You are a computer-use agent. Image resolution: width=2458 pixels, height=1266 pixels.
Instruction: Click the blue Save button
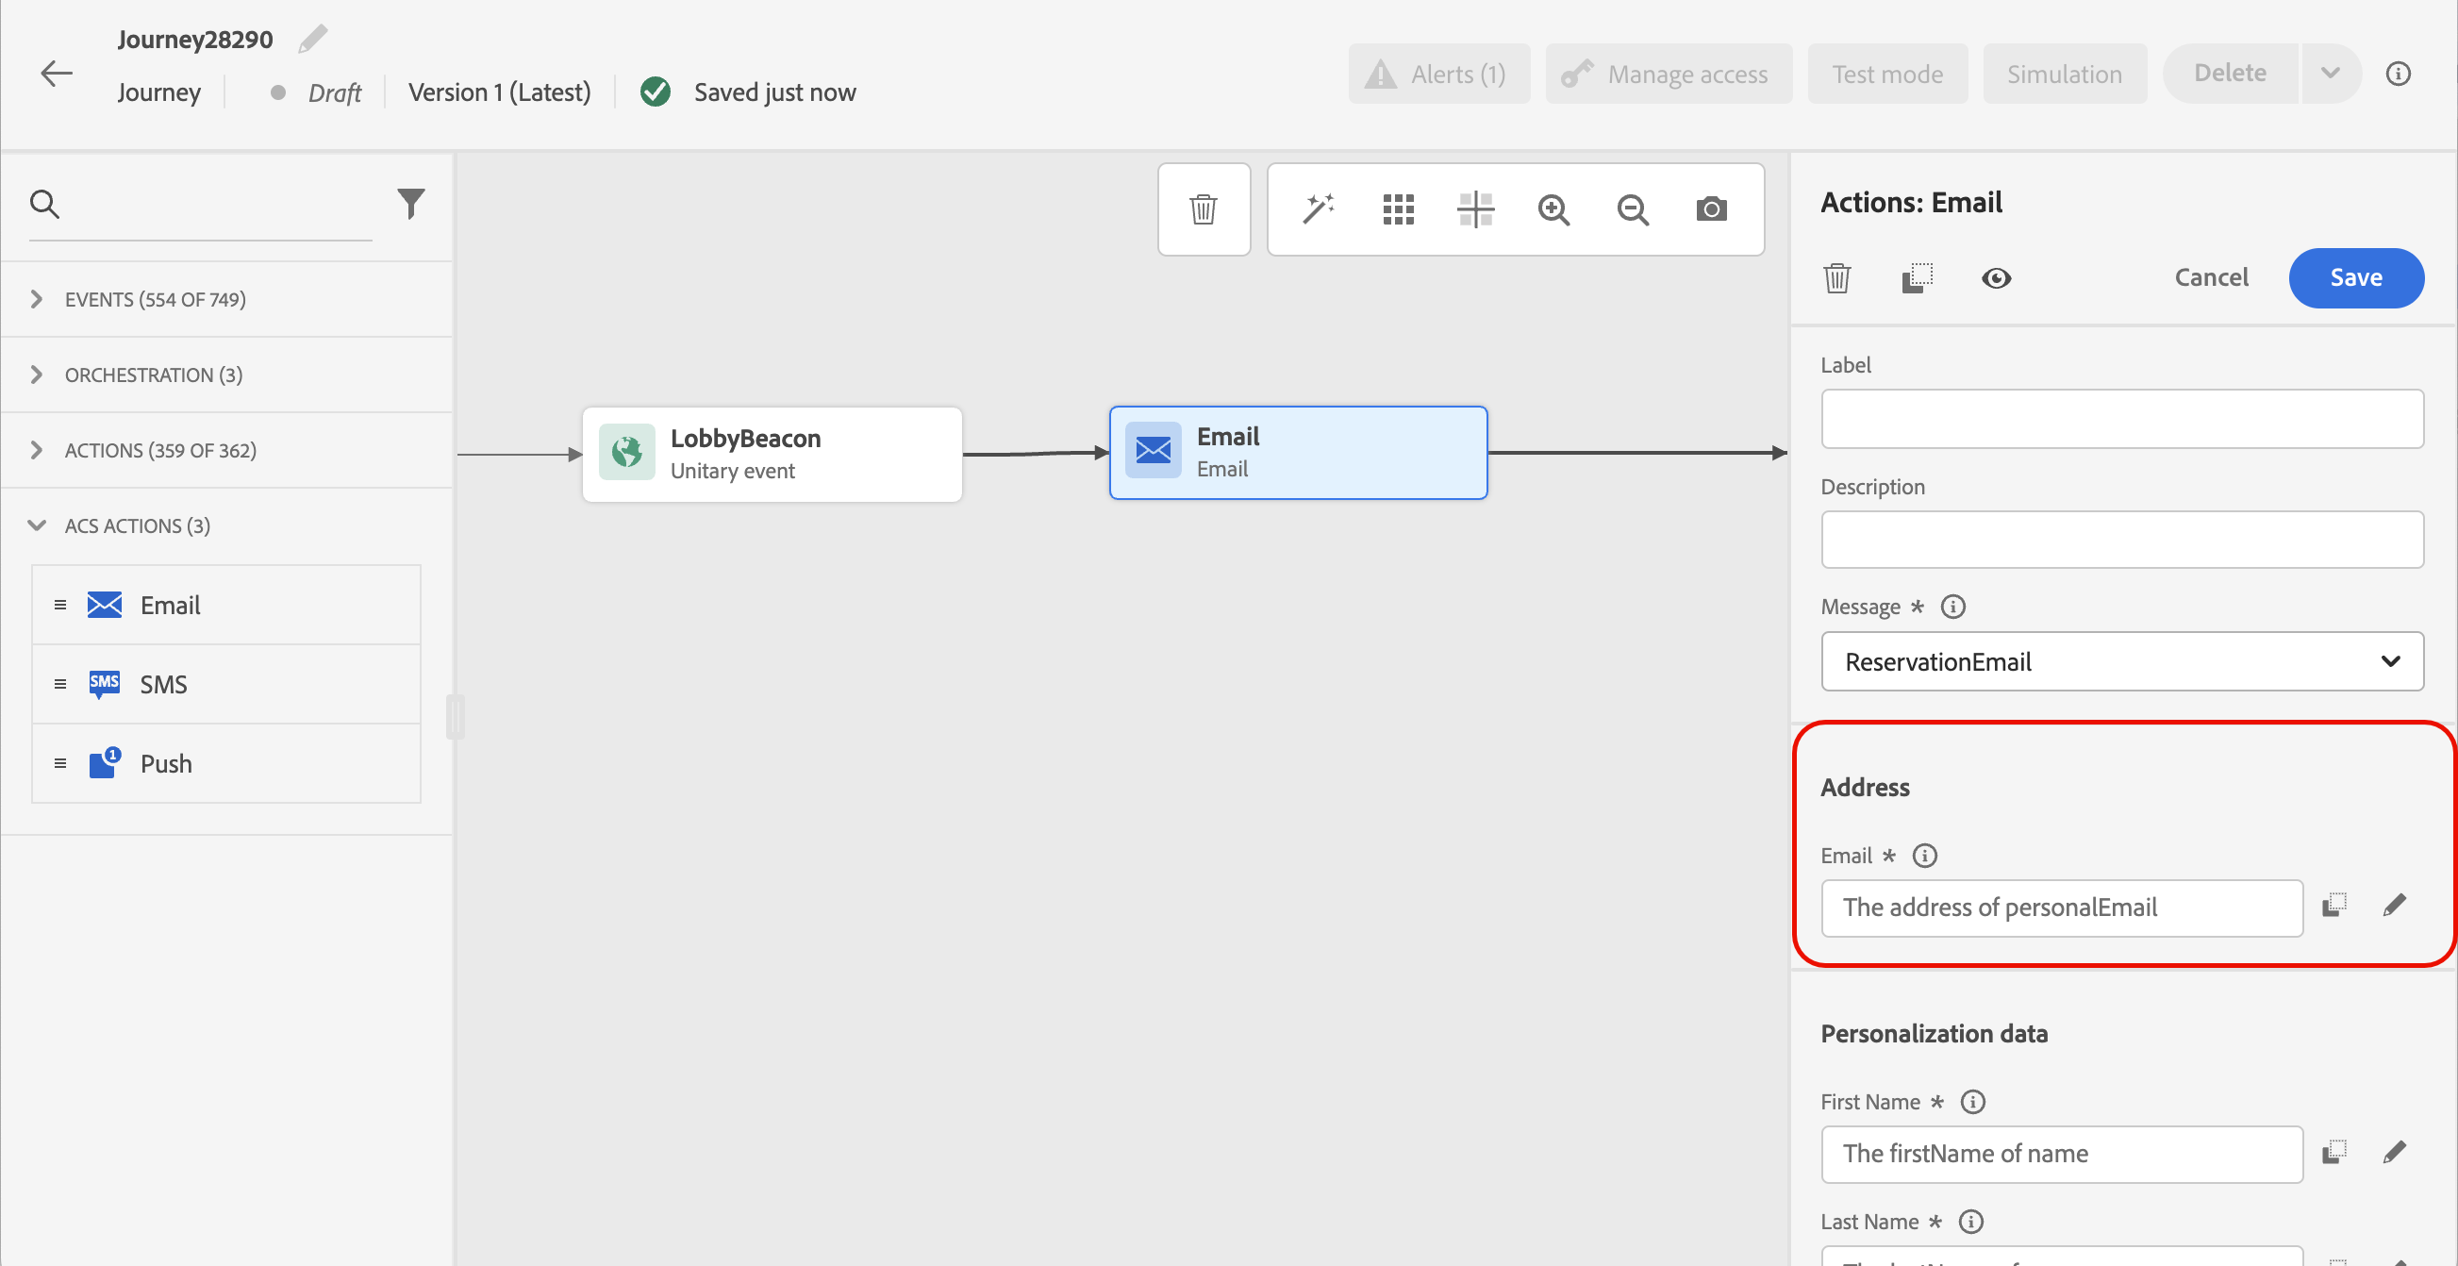2355,277
